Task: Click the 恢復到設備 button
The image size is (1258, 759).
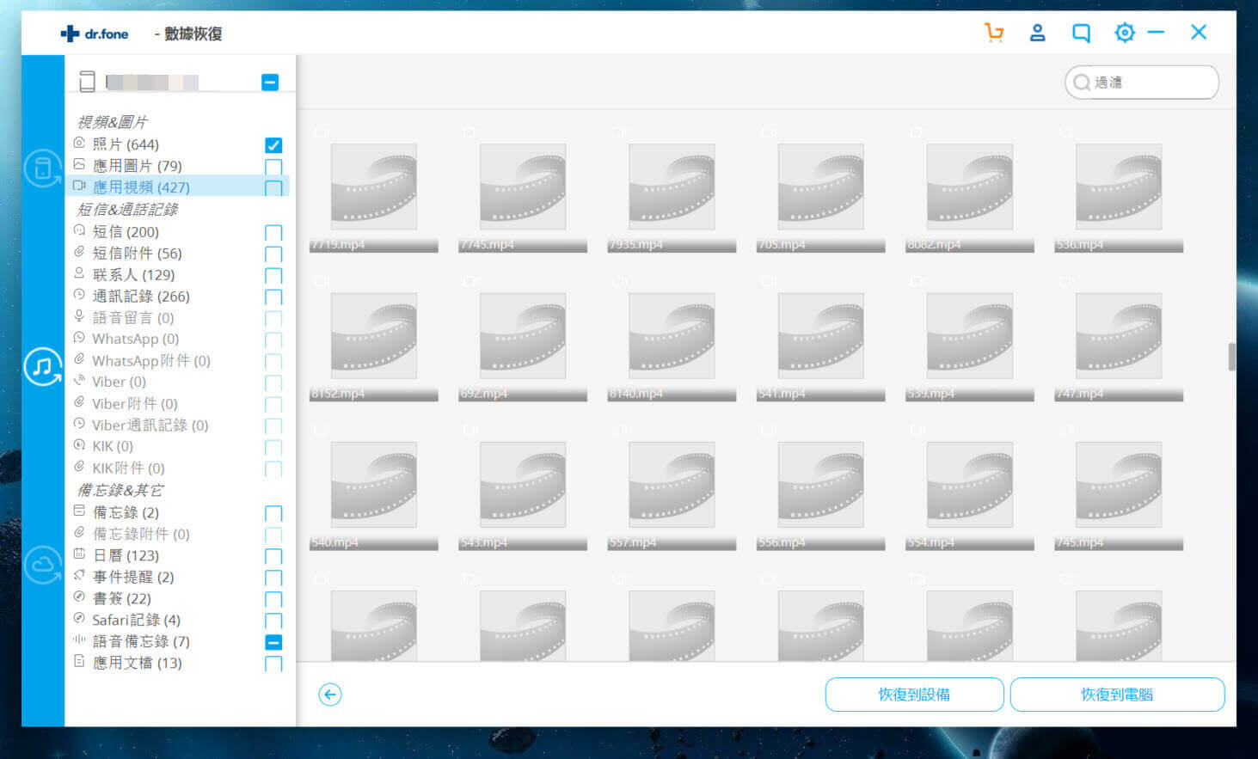Action: pyautogui.click(x=914, y=695)
